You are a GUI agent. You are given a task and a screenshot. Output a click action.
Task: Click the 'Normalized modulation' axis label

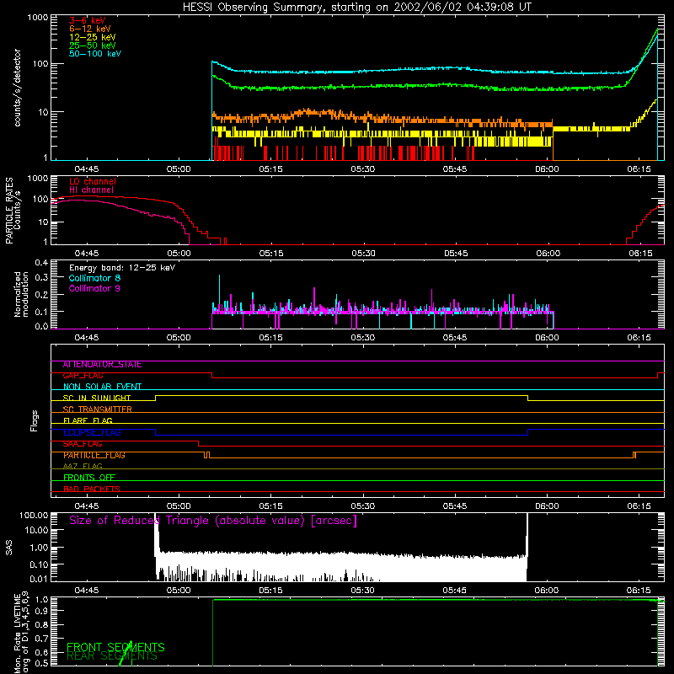tap(21, 294)
